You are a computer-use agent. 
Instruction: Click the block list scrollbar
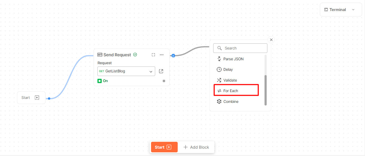[266, 90]
